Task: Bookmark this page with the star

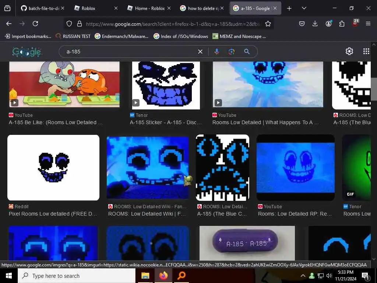Action: [x=268, y=24]
